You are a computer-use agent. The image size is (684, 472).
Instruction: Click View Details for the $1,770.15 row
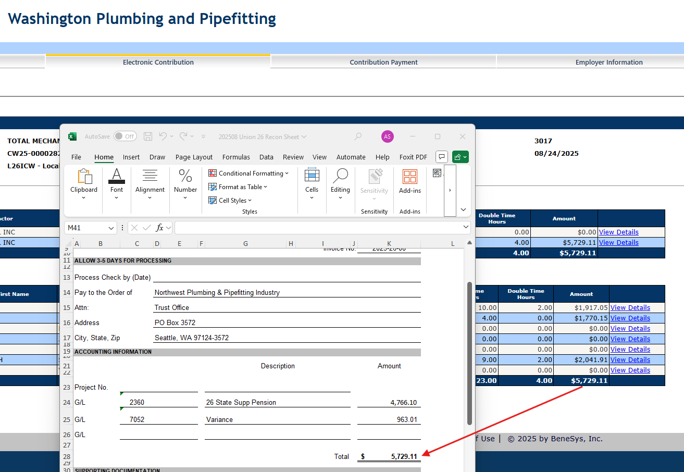[x=630, y=318]
